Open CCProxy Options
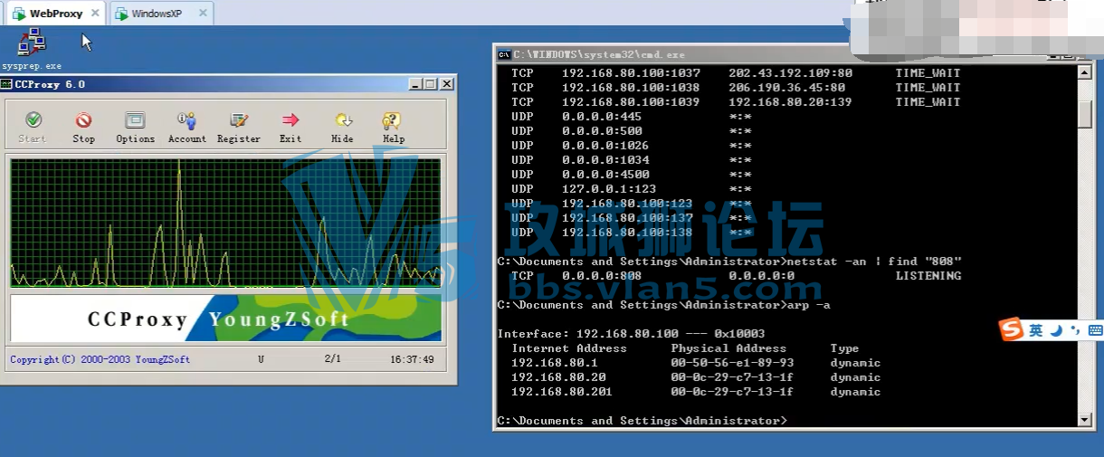The width and height of the screenshot is (1104, 457). click(x=135, y=128)
